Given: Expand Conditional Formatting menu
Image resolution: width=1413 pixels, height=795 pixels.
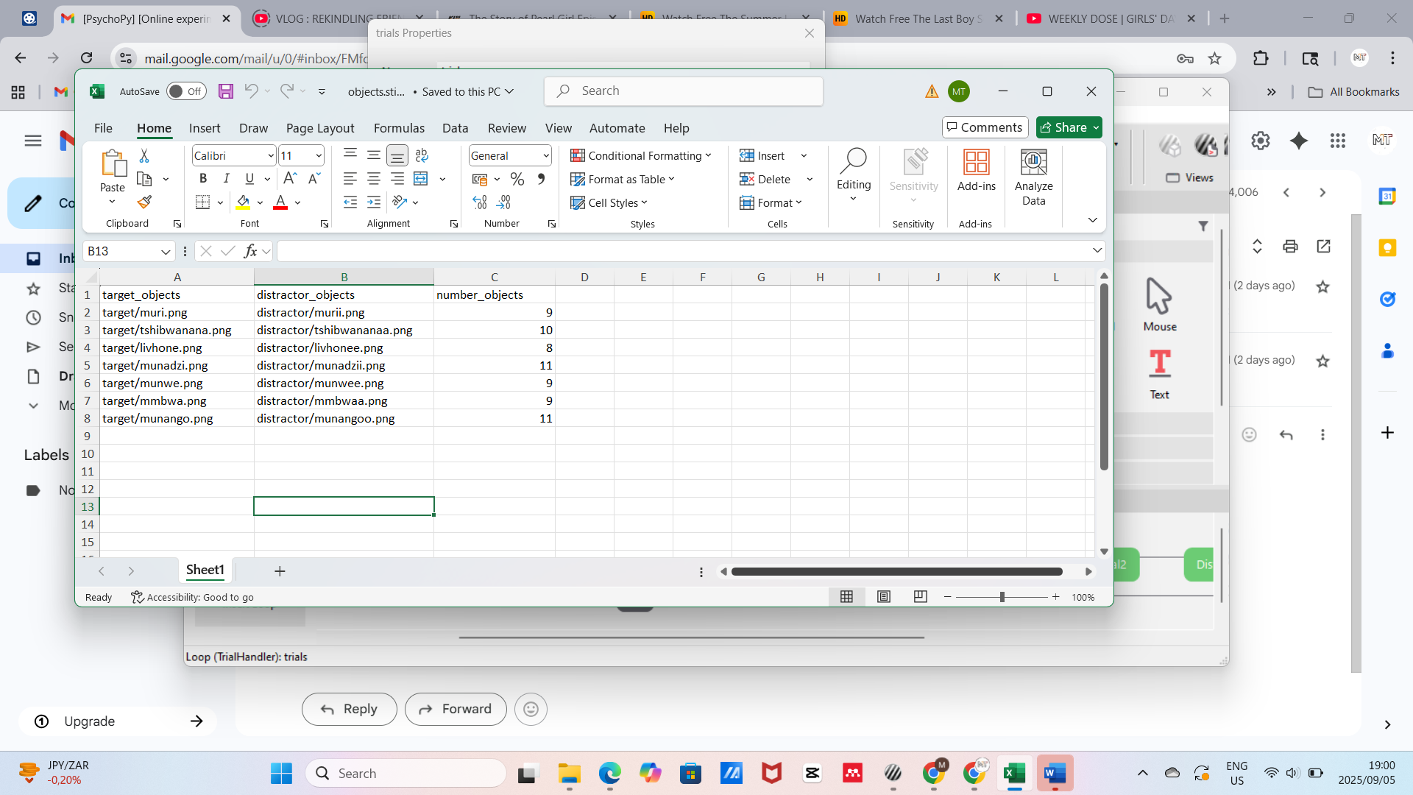Looking at the screenshot, I should 641,156.
